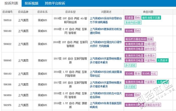Select complaint number 590518
Image resolution: width=176 pixels, height=111 pixels.
point(7,20)
